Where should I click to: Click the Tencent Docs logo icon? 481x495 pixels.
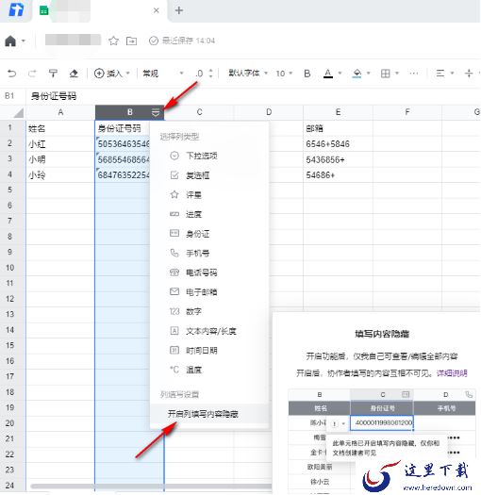(x=16, y=9)
